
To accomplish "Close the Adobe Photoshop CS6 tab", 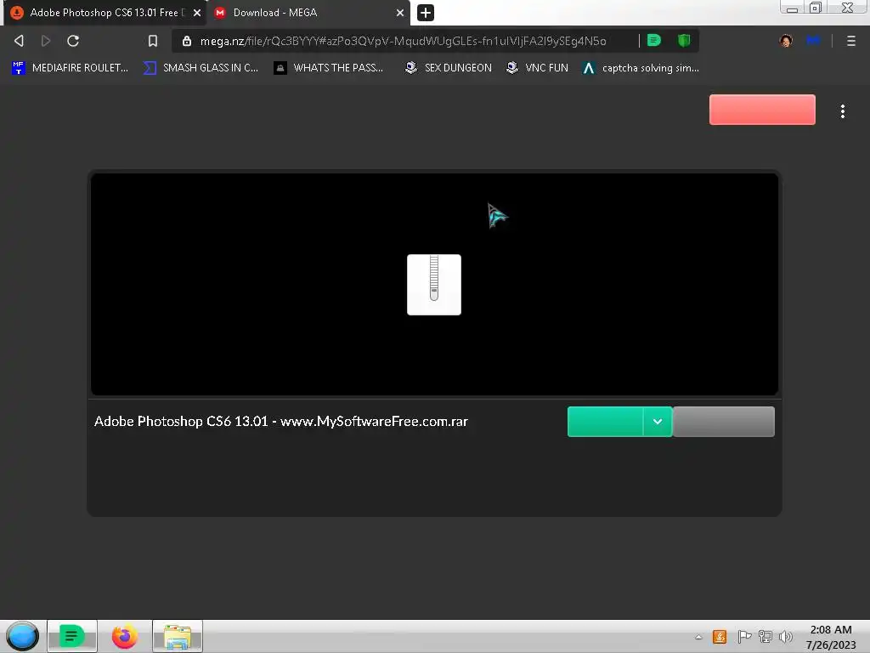I will click(x=197, y=12).
